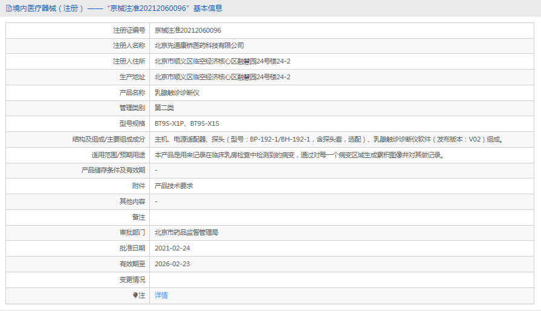Click the 产品储存条件及有效期 label

click(113, 170)
